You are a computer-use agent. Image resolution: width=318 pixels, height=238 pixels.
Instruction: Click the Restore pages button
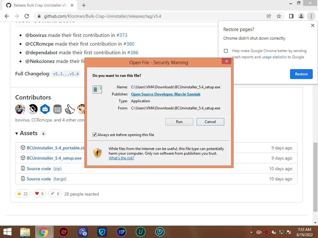pyautogui.click(x=301, y=74)
